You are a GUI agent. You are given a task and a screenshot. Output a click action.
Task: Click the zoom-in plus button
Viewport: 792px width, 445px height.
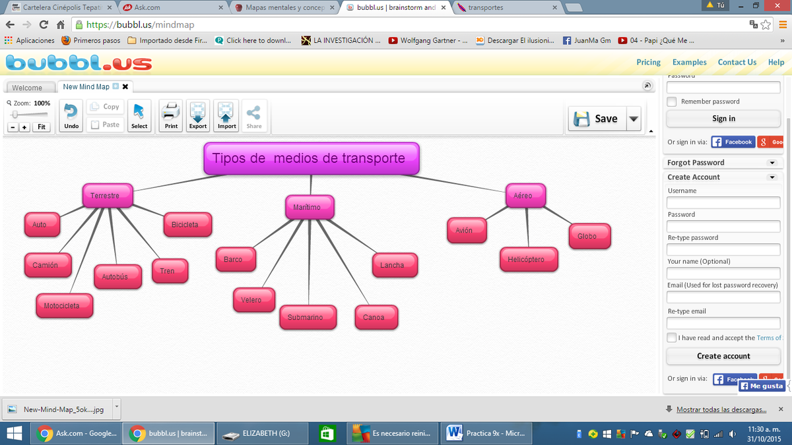tap(24, 127)
